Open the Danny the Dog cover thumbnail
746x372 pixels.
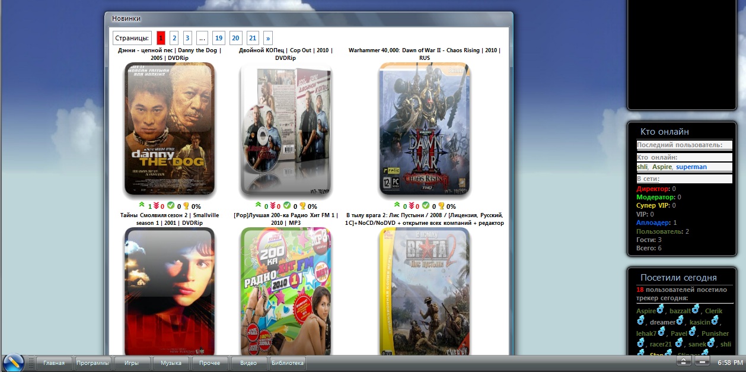(170, 129)
